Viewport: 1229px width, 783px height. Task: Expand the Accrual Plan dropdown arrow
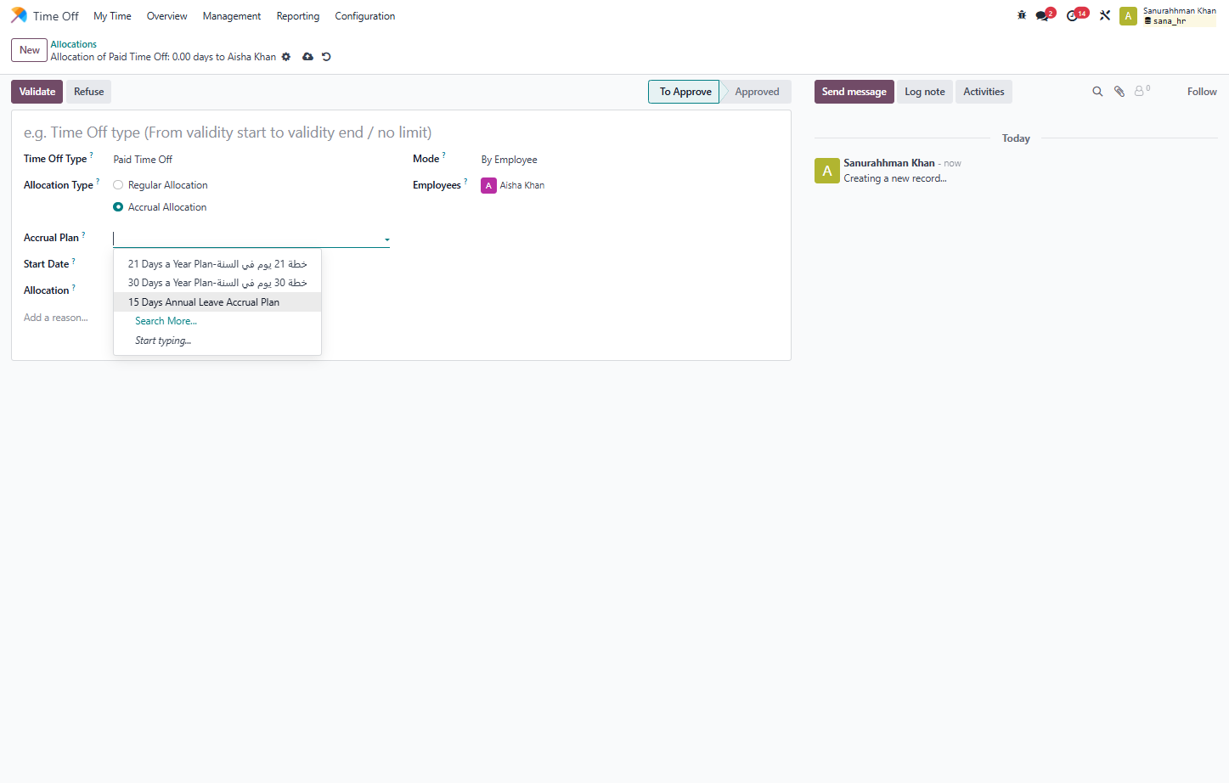pos(387,239)
